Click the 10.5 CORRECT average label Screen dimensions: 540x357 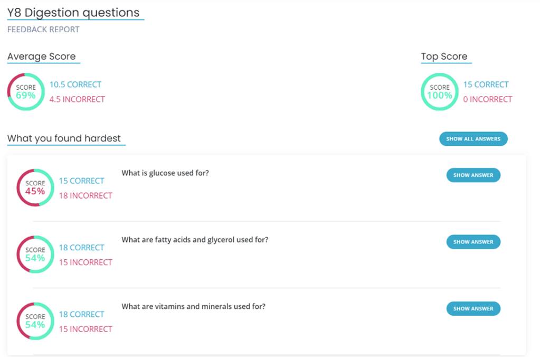[75, 84]
